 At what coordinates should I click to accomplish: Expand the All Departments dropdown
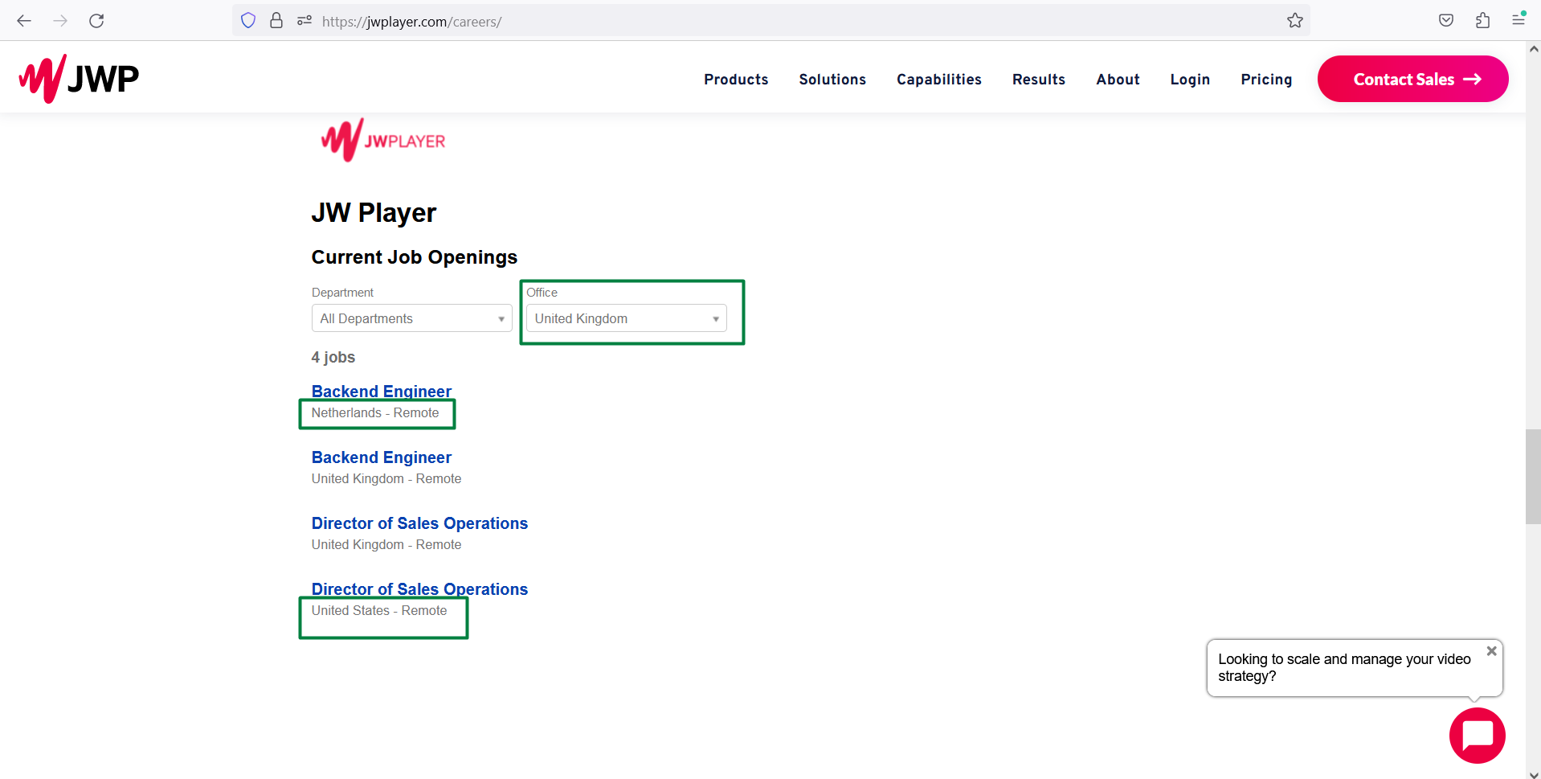point(411,318)
